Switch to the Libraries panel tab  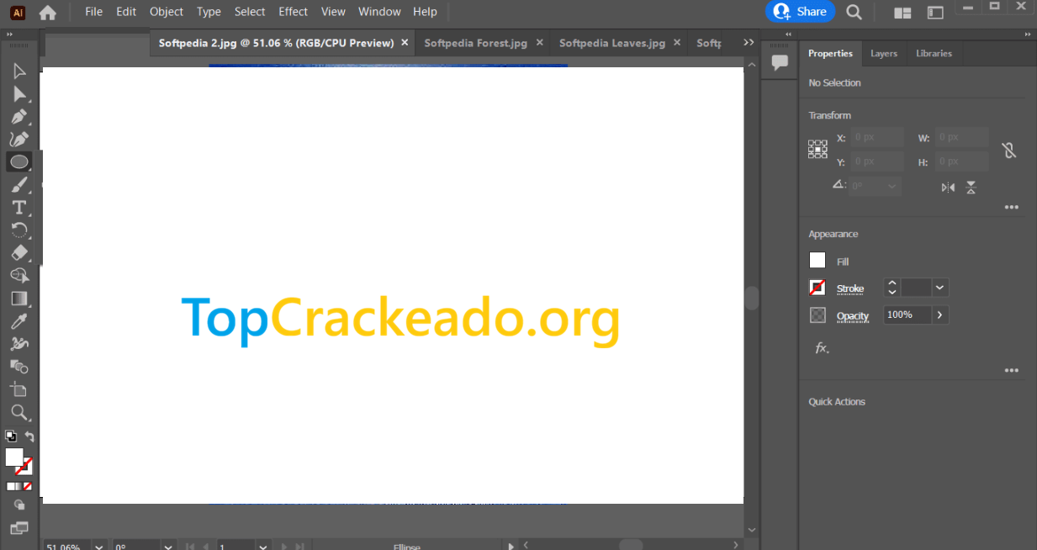tap(934, 53)
